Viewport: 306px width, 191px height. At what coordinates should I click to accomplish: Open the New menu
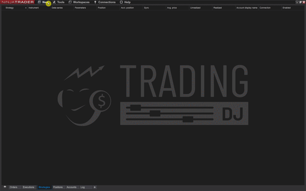(45, 2)
